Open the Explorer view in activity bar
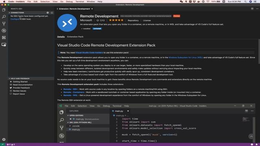 click(x=4, y=10)
